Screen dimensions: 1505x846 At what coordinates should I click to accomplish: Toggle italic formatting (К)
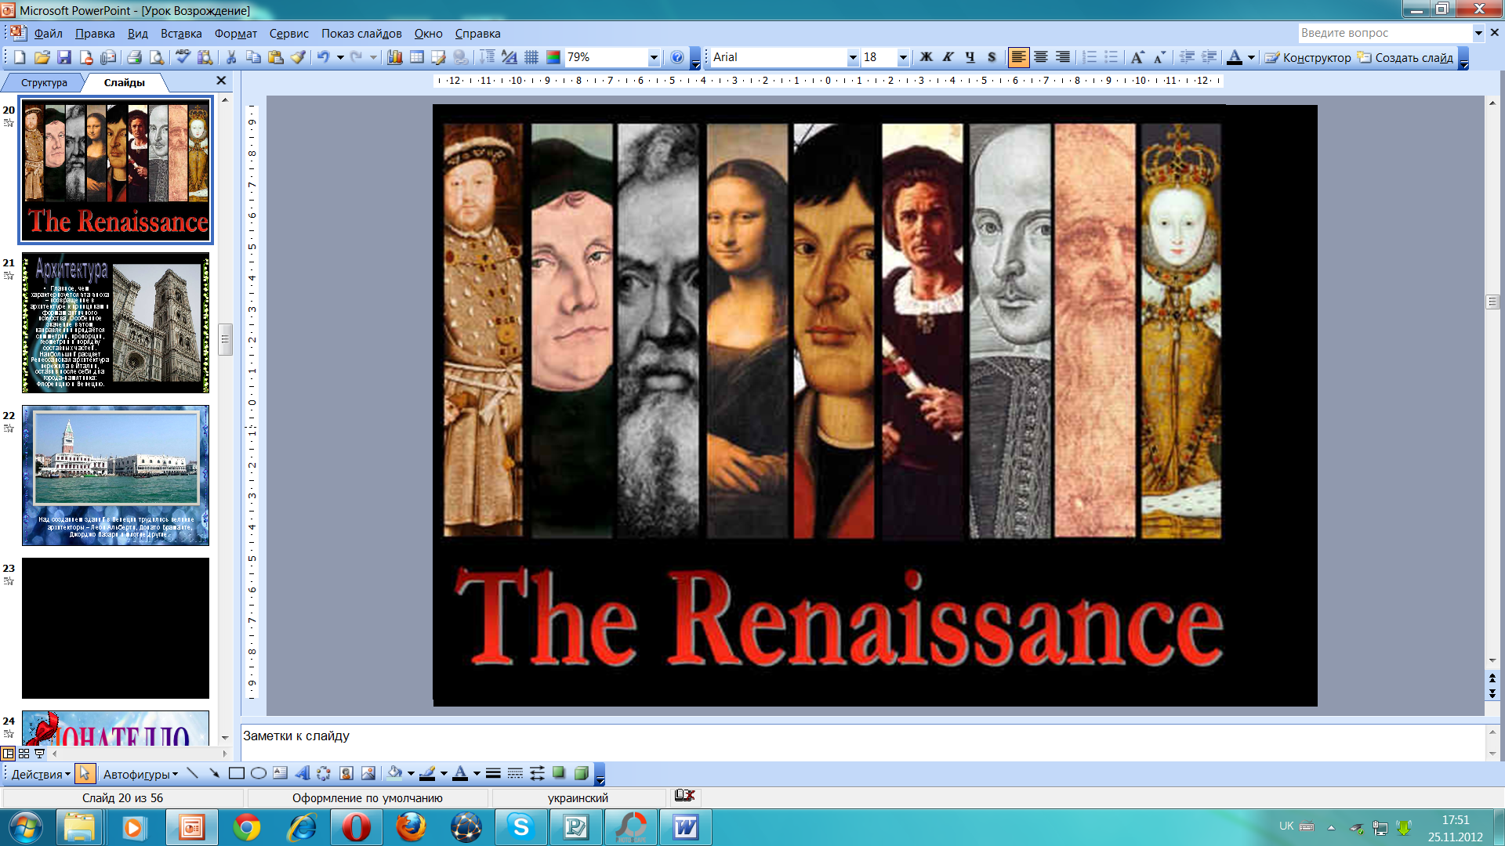click(x=948, y=57)
